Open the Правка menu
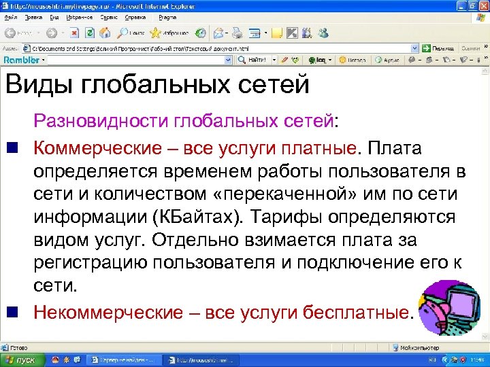Viewport: 490px width, 367px height. pyautogui.click(x=33, y=18)
